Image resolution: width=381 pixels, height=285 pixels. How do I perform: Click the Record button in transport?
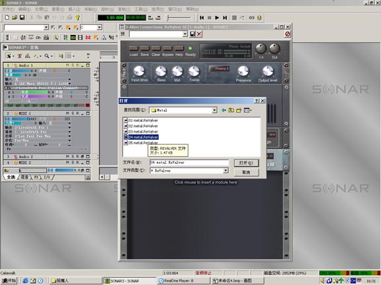(234, 18)
